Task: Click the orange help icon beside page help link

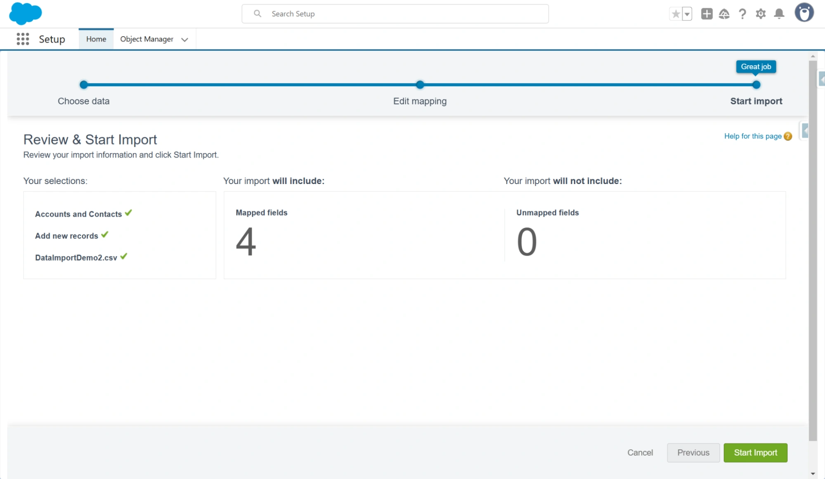Action: click(x=788, y=136)
